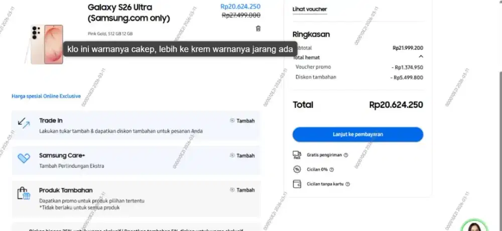Click the Ringkasan heading
This screenshot has width=502, height=231.
tap(311, 34)
